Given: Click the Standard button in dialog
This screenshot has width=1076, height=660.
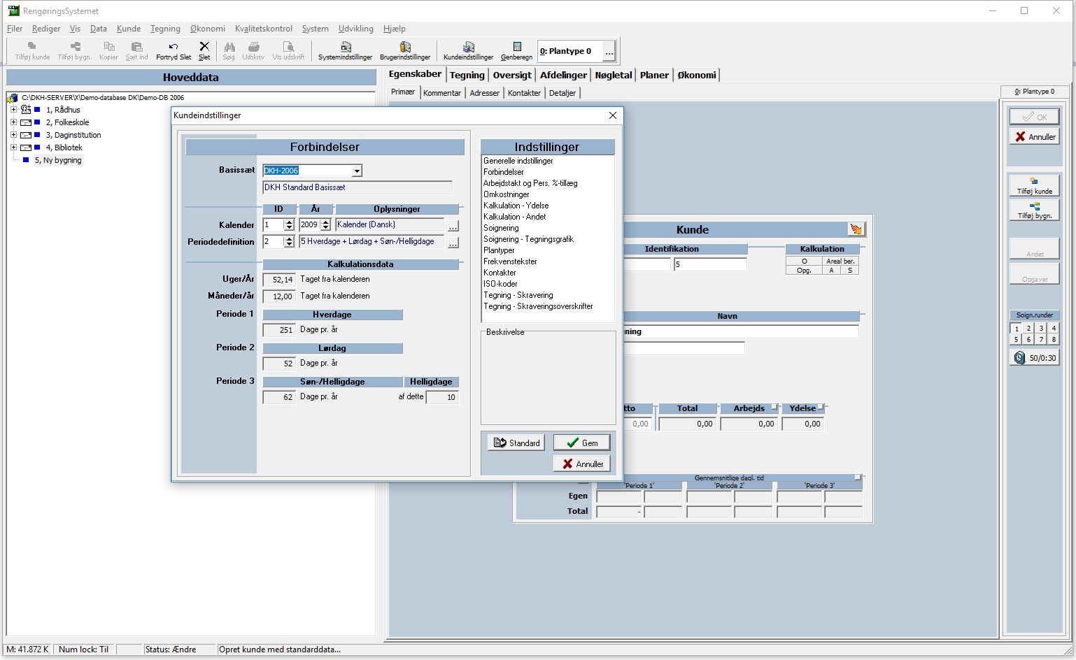Looking at the screenshot, I should click(516, 443).
